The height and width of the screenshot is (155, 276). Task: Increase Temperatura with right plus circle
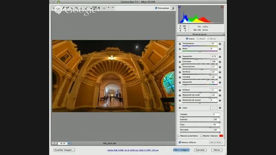pos(220,44)
